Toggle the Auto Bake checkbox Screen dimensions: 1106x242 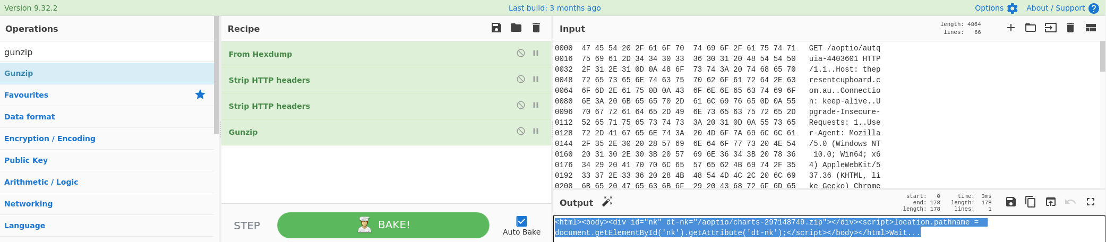[521, 221]
